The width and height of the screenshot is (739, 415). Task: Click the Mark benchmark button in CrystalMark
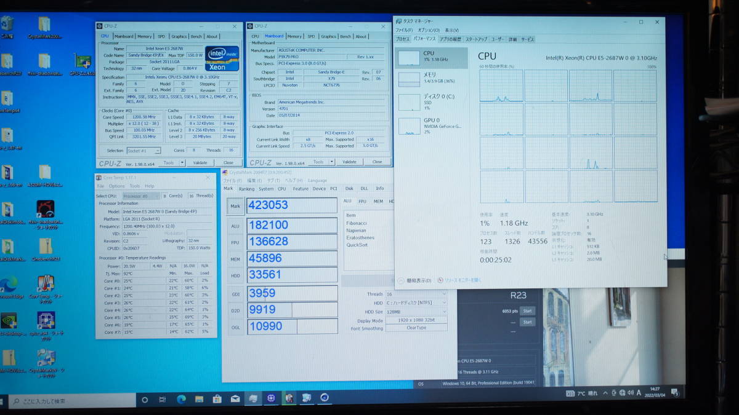tap(235, 207)
